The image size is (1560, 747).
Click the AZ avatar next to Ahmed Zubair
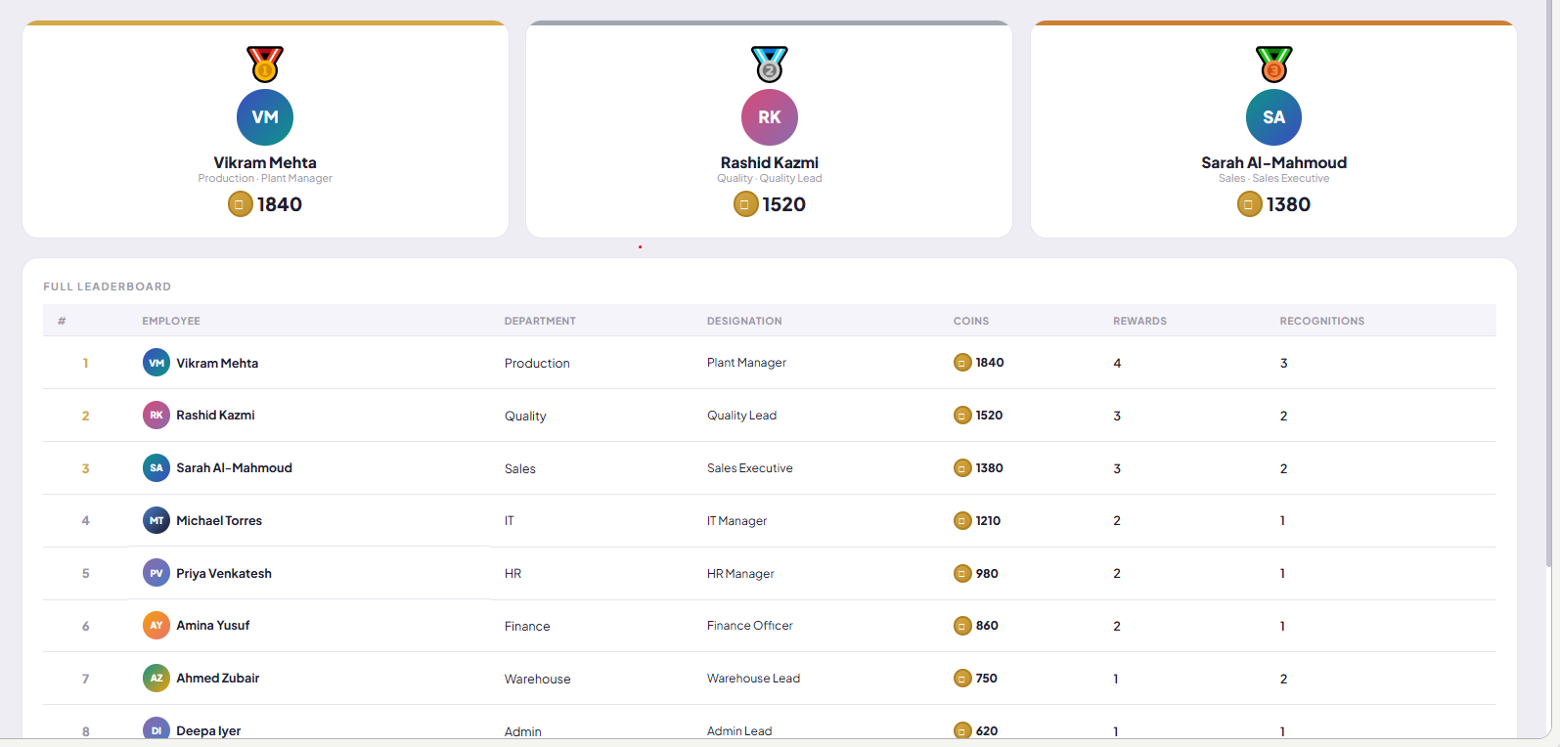coord(156,679)
